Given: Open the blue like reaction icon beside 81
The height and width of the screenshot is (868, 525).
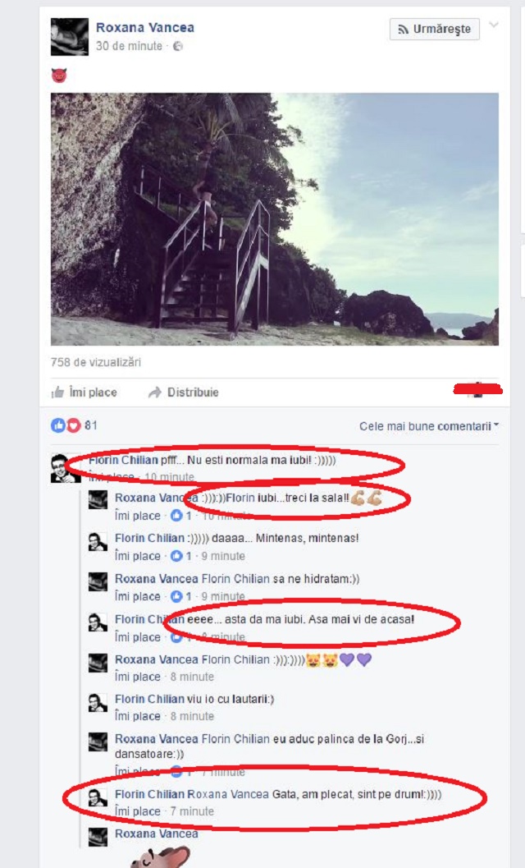Looking at the screenshot, I should 57,425.
